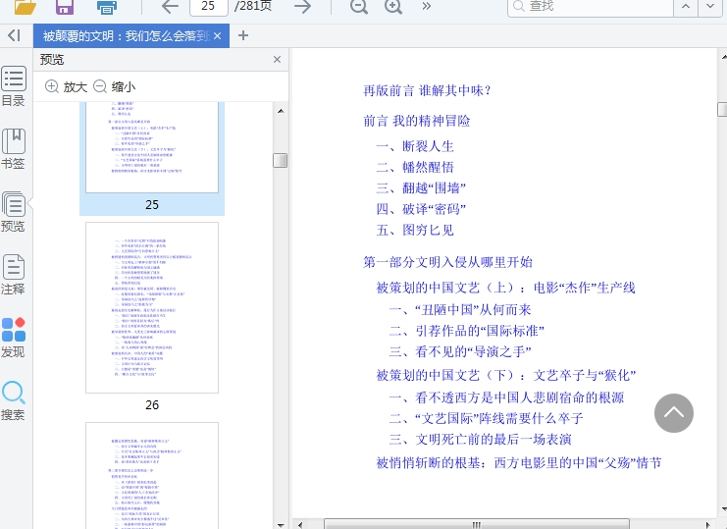This screenshot has height=529, width=727.
Task: Expand more toolbar tools chevron
Action: point(427,7)
